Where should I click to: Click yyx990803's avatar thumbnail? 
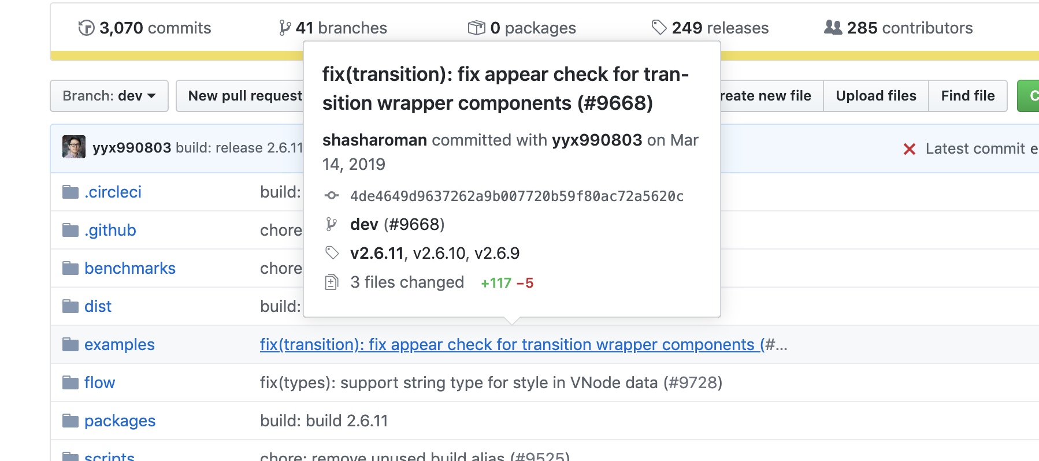pyautogui.click(x=74, y=147)
